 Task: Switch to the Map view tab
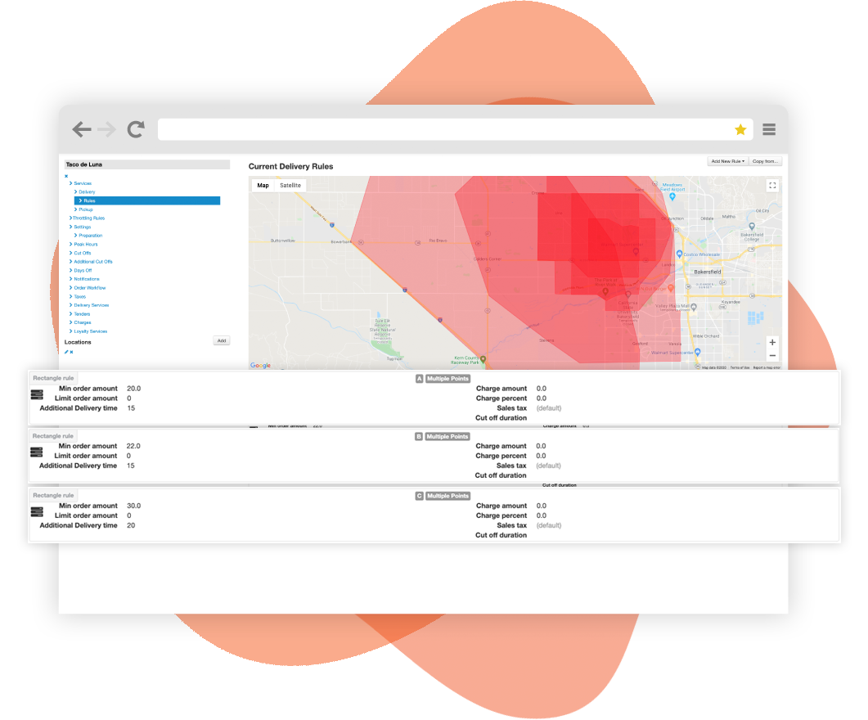[x=263, y=186]
